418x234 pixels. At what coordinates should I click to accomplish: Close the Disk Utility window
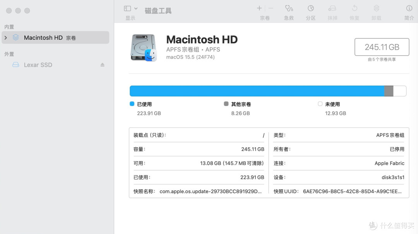(9, 11)
